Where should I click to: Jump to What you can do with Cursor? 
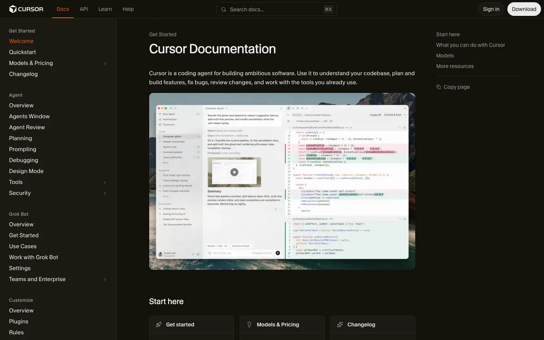click(x=471, y=45)
